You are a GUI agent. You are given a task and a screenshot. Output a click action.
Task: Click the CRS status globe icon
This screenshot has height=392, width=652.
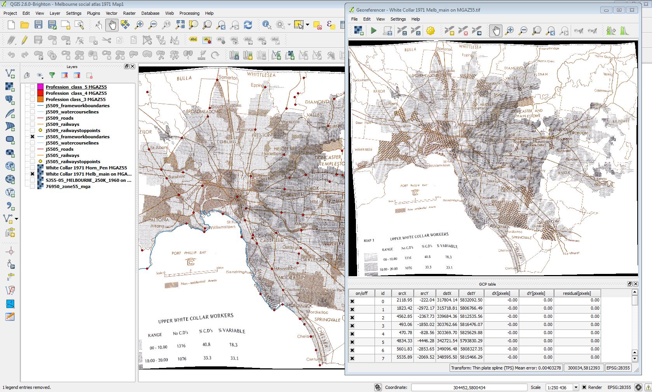point(638,387)
